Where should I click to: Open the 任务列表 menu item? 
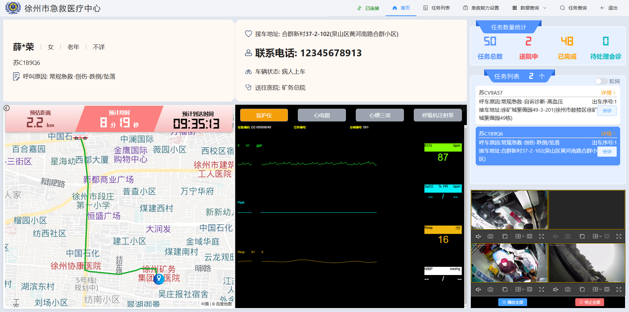[x=437, y=8]
